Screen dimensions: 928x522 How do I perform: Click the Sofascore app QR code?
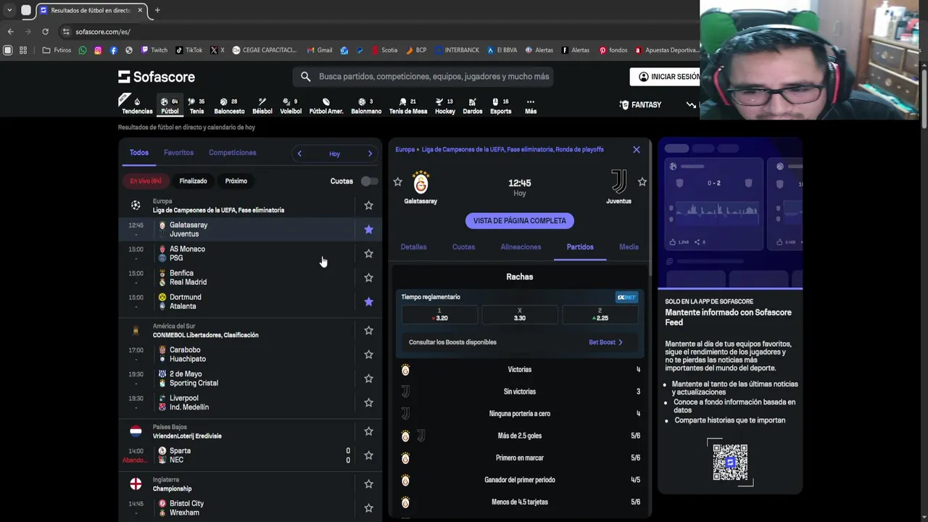point(730,462)
